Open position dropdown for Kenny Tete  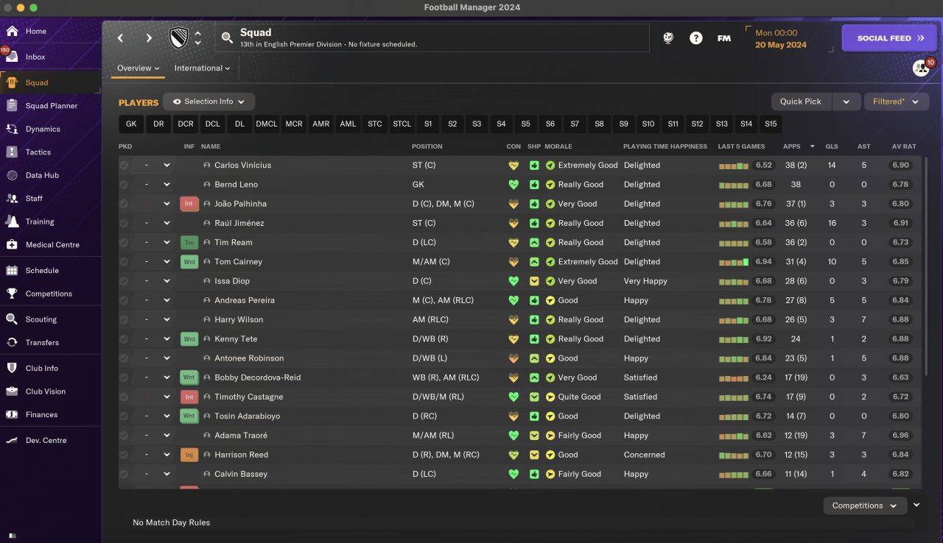coord(166,339)
